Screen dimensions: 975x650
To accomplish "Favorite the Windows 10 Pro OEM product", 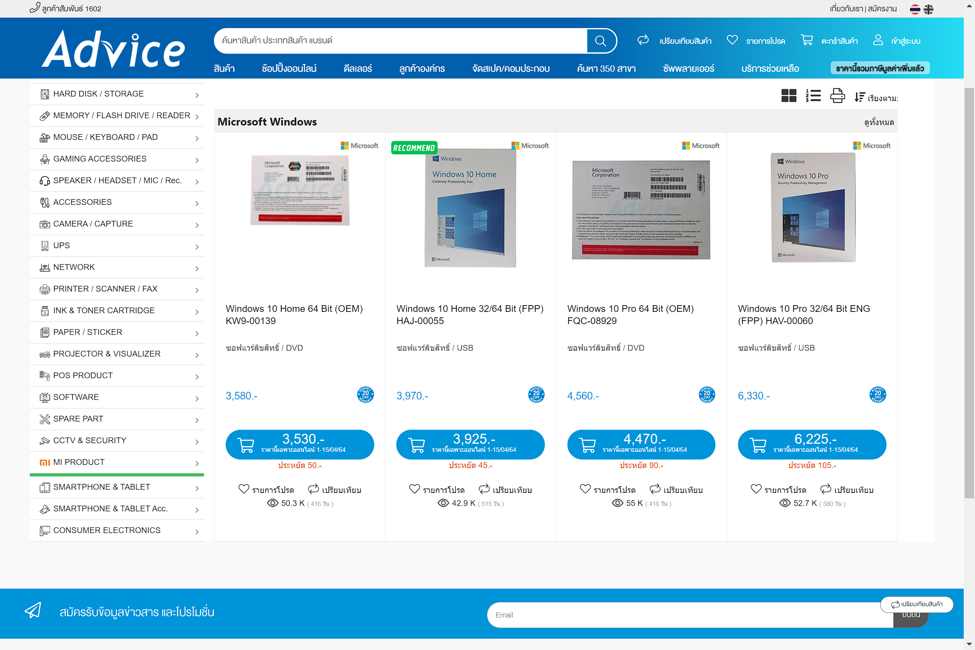I will (607, 490).
